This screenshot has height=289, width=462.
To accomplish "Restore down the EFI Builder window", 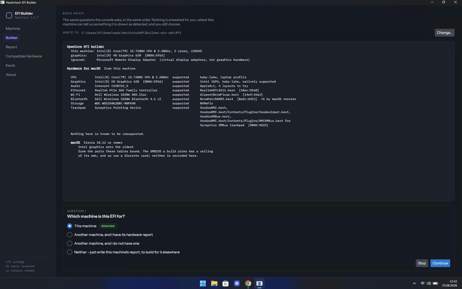I will pos(444,2).
